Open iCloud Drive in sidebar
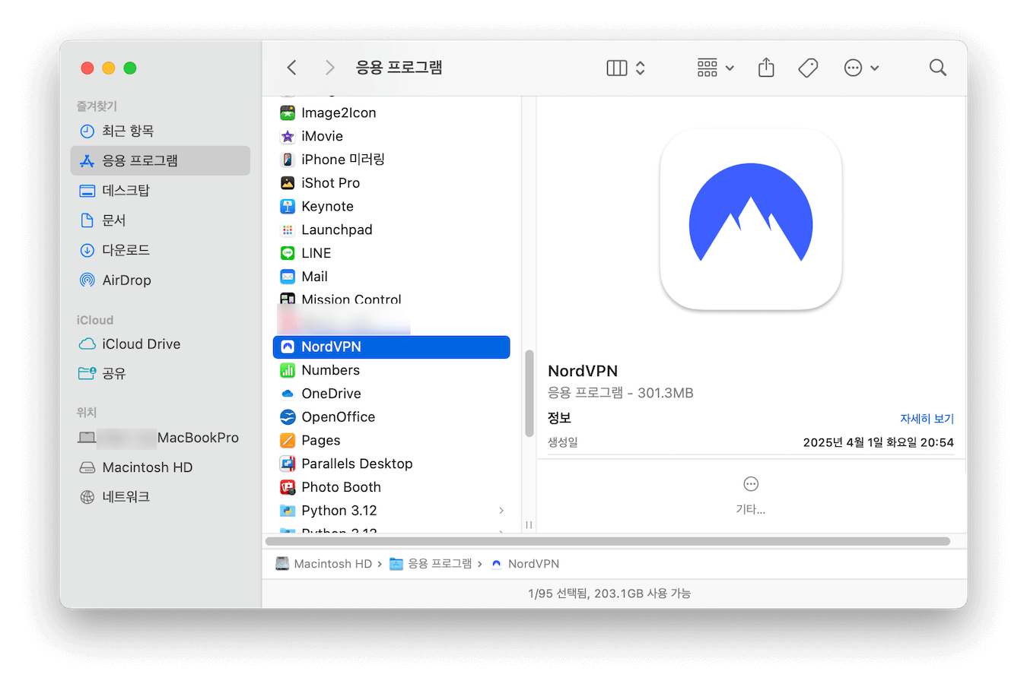This screenshot has width=1027, height=687. coord(161,343)
